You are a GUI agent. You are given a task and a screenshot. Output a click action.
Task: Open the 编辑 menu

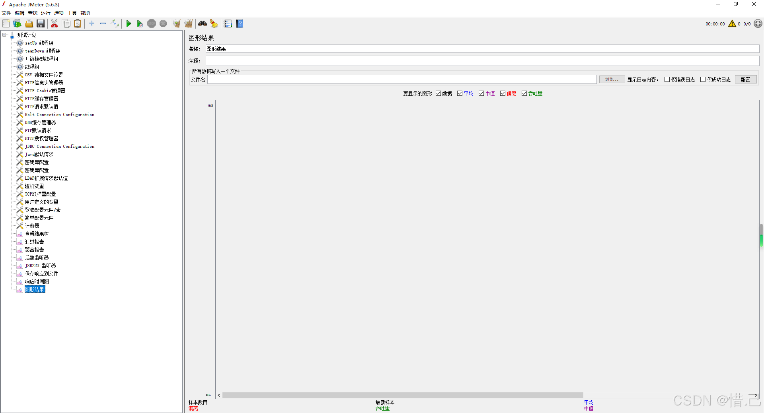point(19,13)
